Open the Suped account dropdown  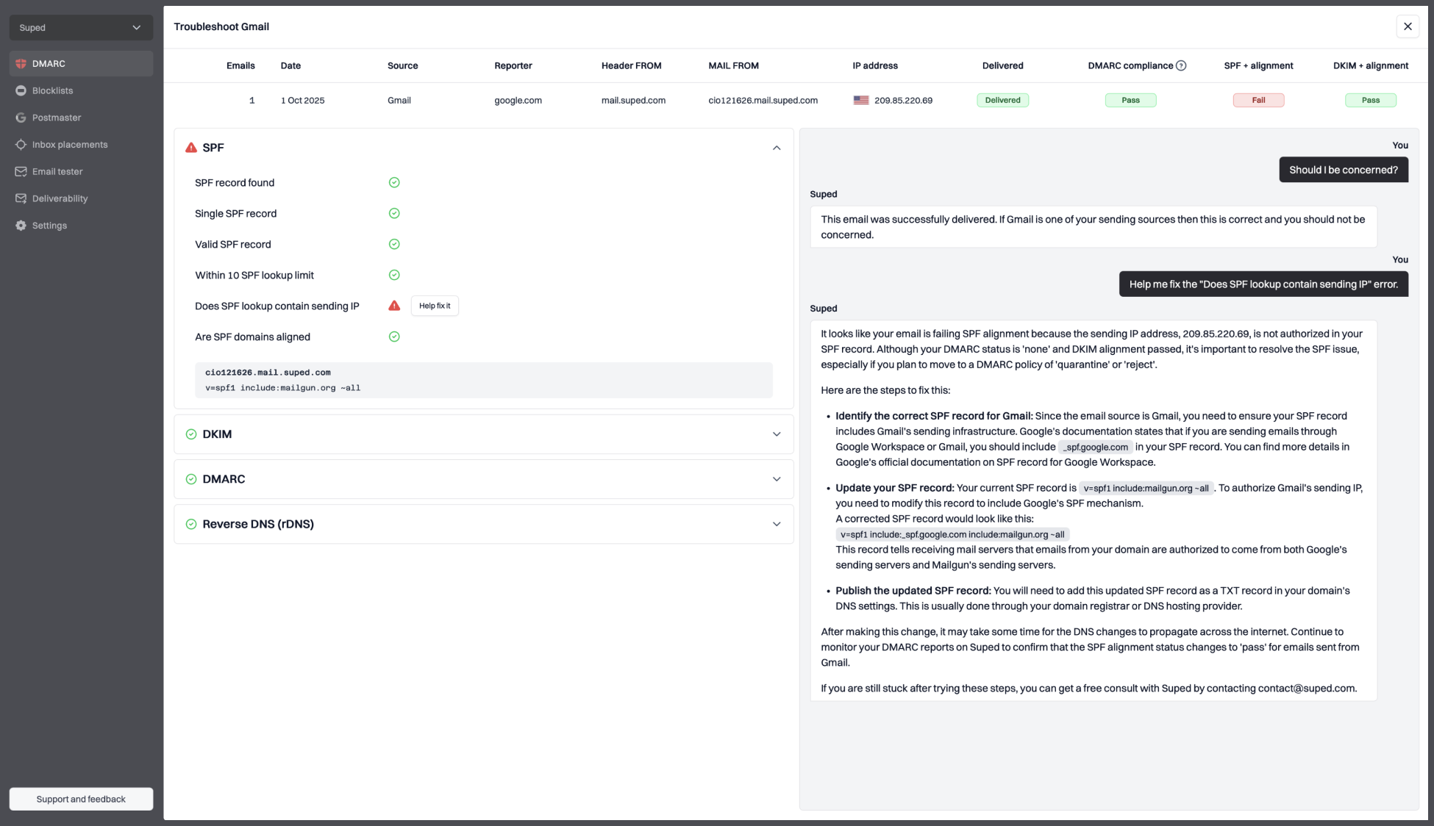81,28
